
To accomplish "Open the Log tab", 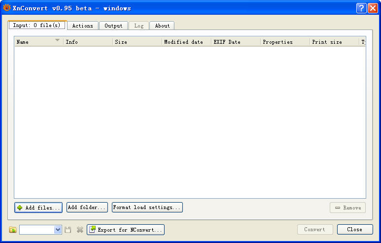I will click(139, 26).
